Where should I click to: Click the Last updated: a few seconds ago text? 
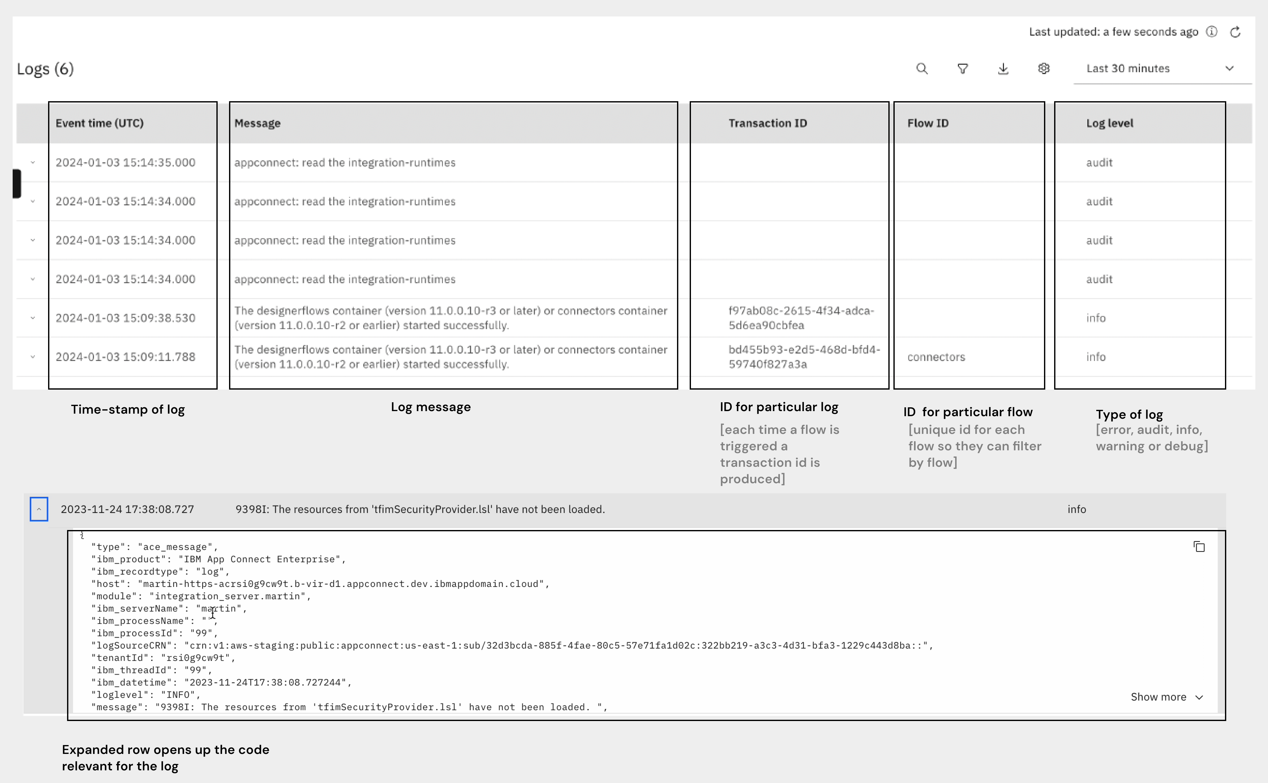coord(1114,32)
